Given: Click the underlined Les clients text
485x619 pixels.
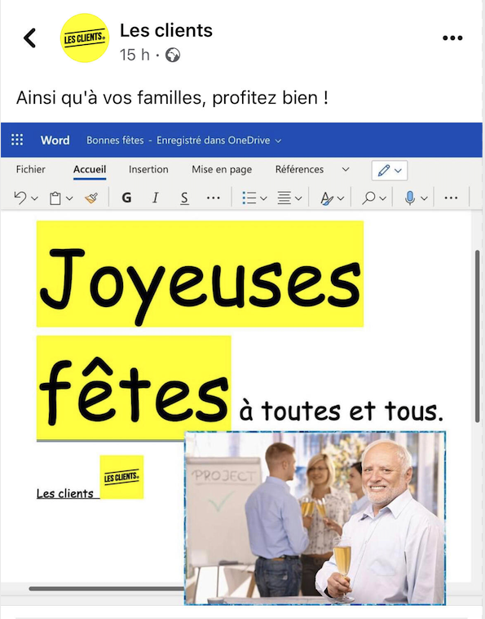Looking at the screenshot, I should click(x=65, y=493).
